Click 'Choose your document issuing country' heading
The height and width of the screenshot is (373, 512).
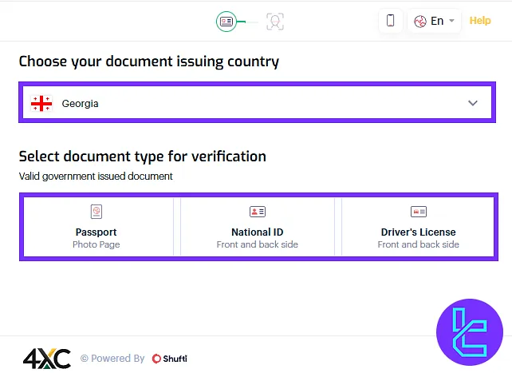coord(149,62)
